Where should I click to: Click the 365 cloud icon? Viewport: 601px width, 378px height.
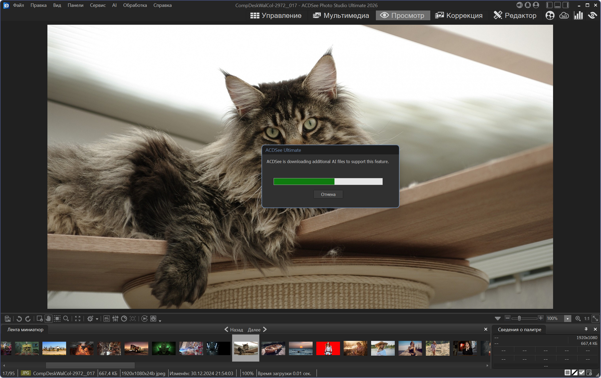point(564,15)
